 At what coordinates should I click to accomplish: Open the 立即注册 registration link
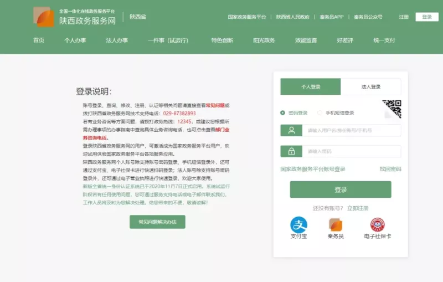point(358,208)
